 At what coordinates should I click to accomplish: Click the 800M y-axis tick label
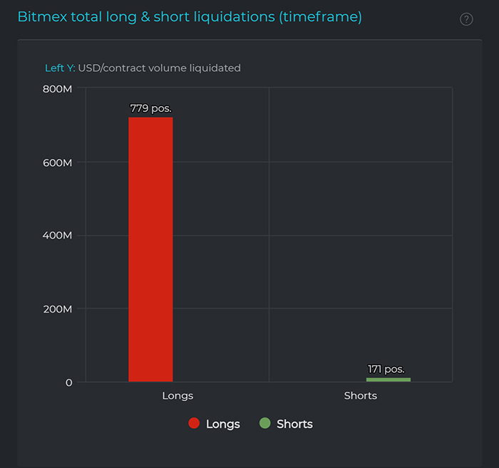coord(58,89)
